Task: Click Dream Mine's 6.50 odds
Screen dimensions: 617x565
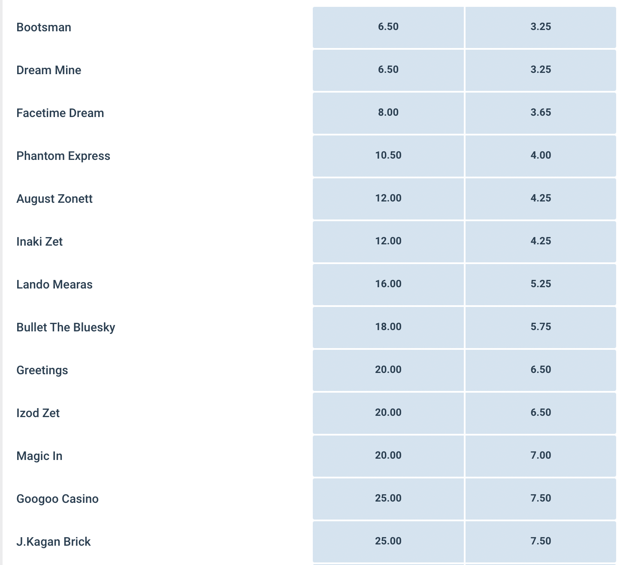Action: (x=388, y=69)
